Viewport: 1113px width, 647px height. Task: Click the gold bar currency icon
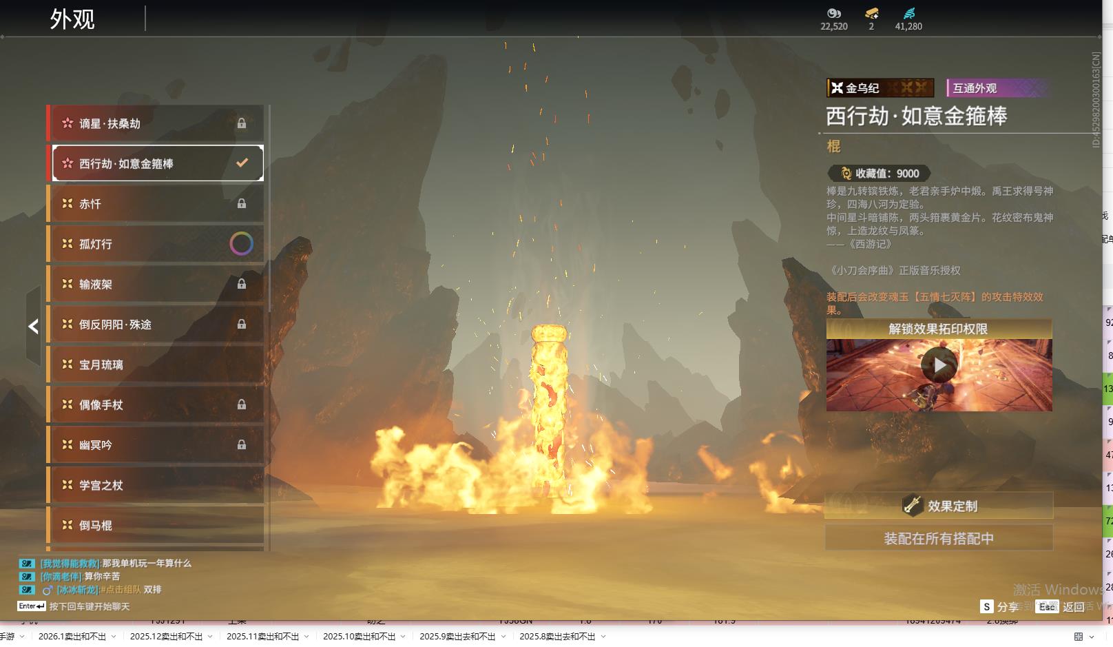871,13
